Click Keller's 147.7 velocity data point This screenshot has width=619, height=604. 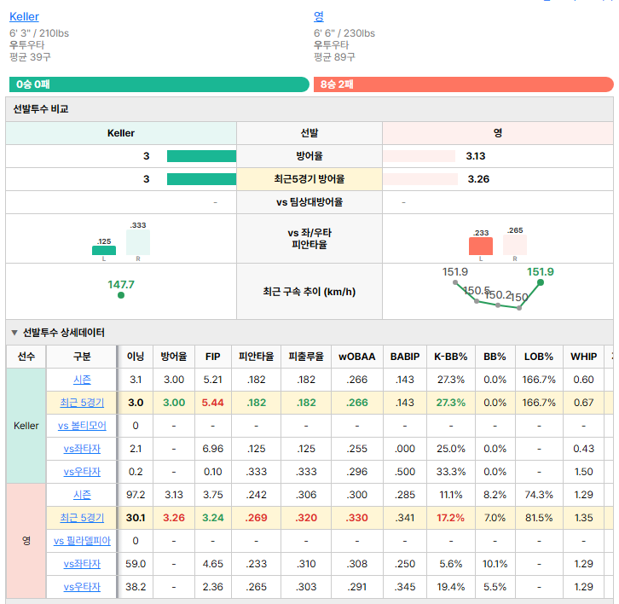tap(121, 295)
